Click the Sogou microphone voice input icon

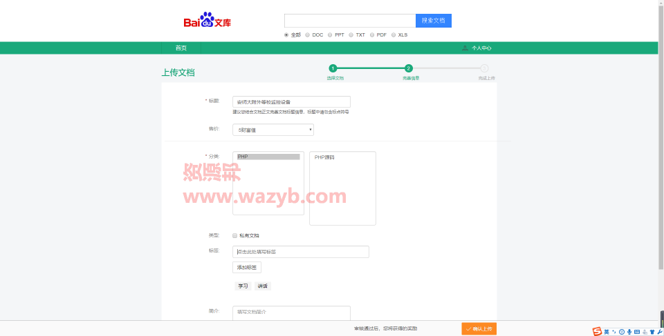click(629, 332)
